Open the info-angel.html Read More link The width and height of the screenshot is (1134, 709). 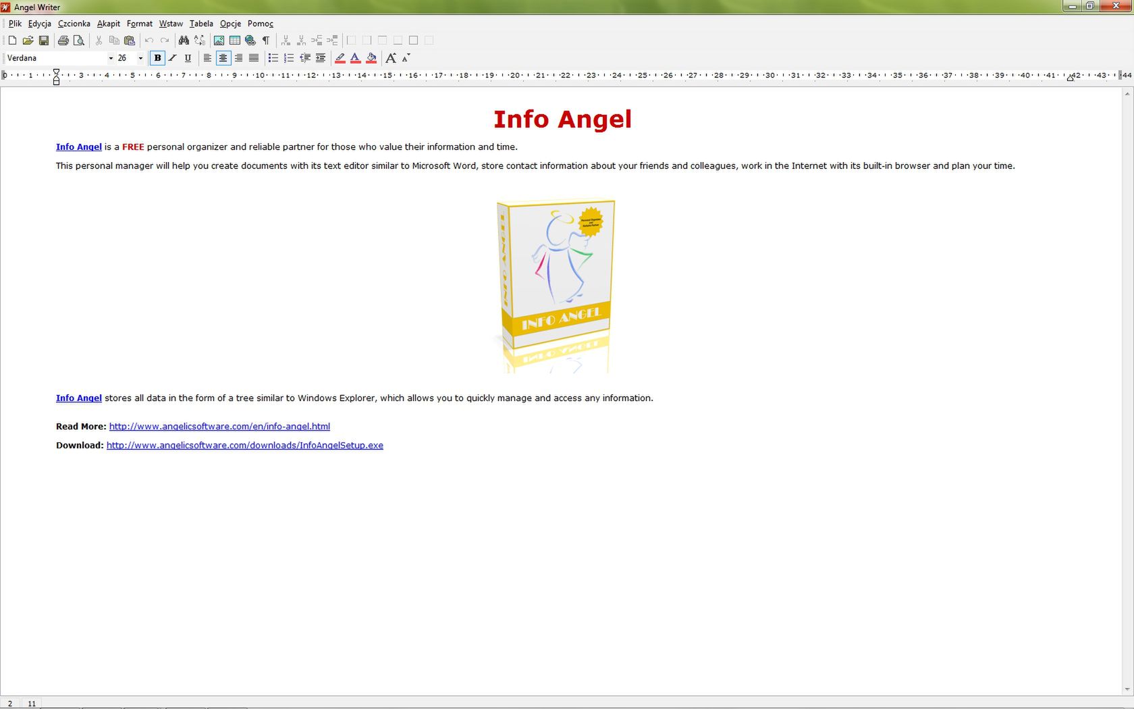coord(218,426)
